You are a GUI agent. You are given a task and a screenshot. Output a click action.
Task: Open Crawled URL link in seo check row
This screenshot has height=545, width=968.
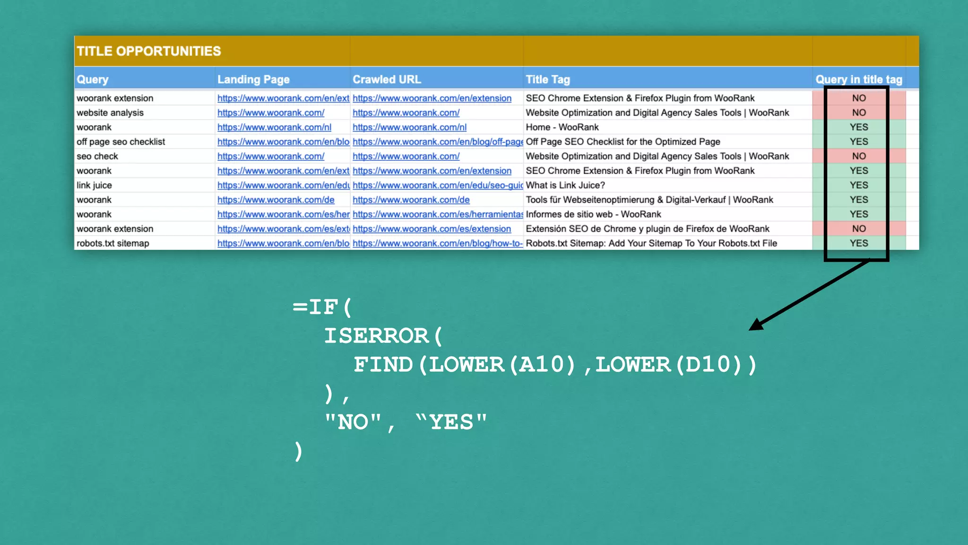406,156
